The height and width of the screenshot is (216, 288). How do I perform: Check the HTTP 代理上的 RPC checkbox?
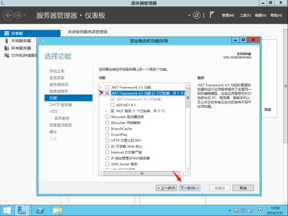(107, 140)
